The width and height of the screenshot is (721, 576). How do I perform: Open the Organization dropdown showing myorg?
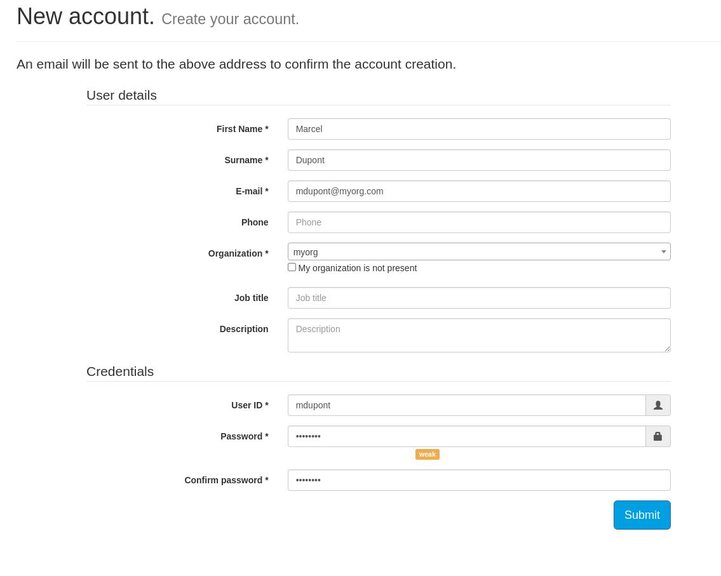pyautogui.click(x=479, y=251)
